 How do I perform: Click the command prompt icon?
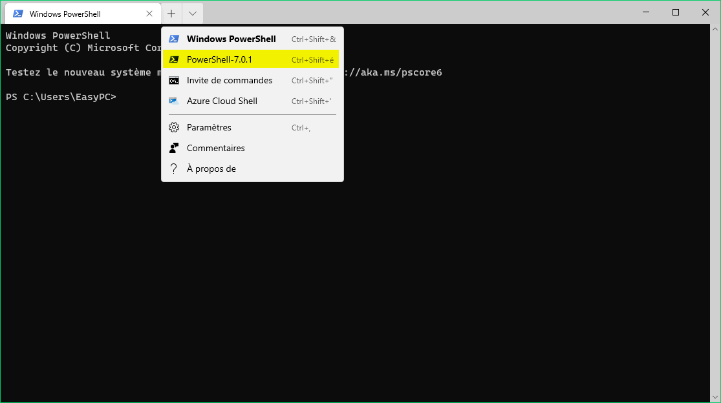174,81
